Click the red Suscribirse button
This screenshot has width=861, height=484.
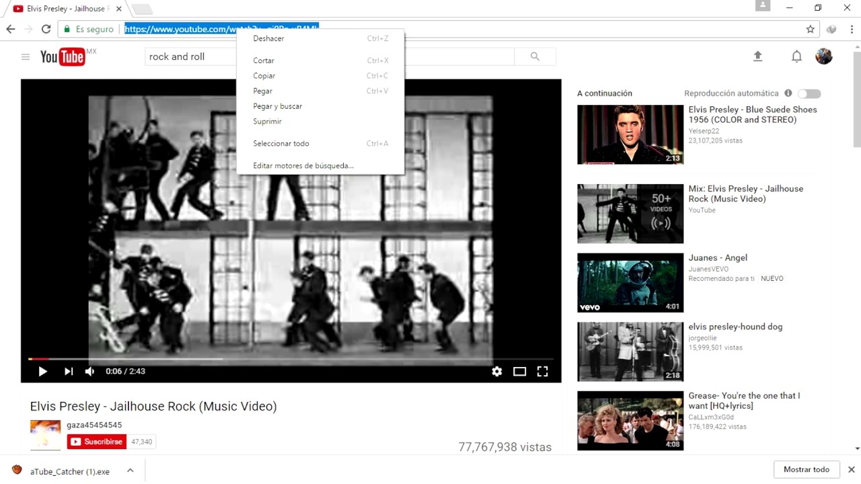click(x=97, y=442)
